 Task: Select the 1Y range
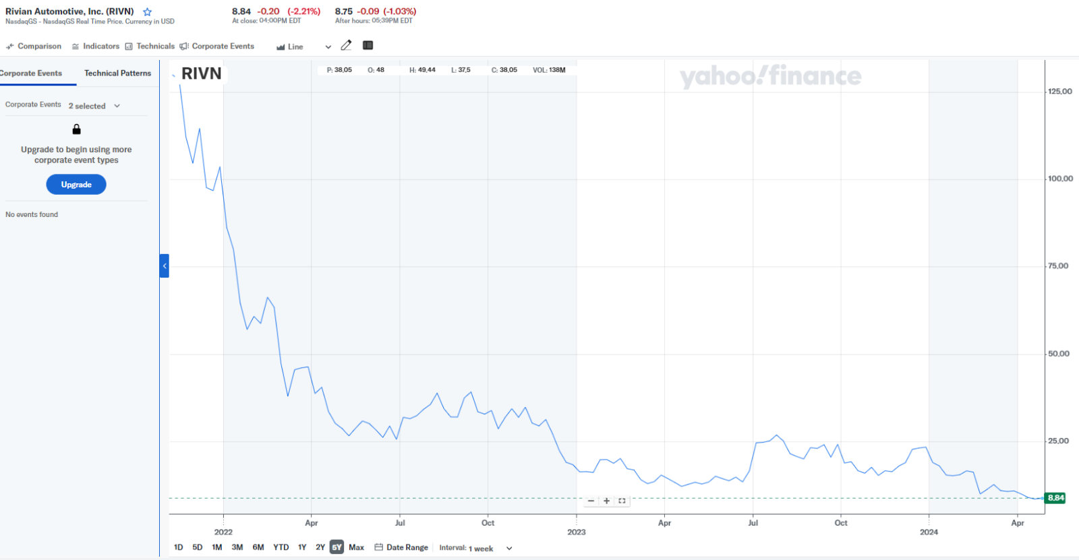(302, 548)
